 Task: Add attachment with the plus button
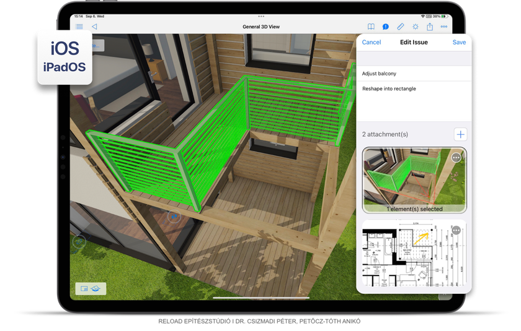click(x=460, y=134)
